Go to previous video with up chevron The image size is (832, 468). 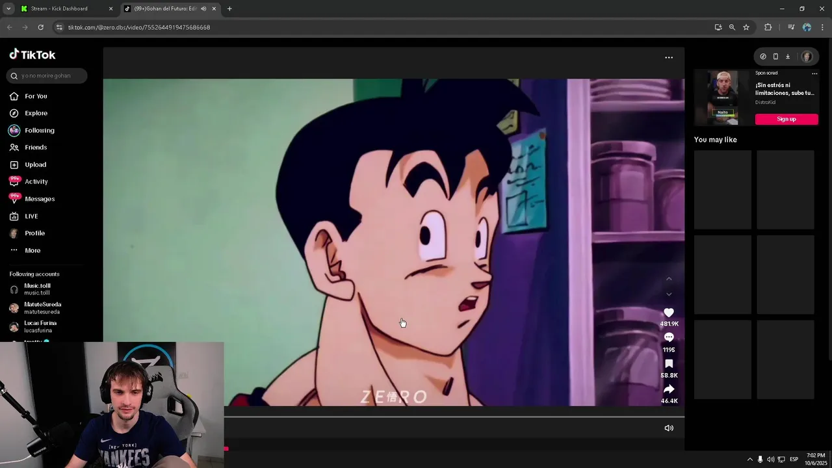tap(669, 279)
